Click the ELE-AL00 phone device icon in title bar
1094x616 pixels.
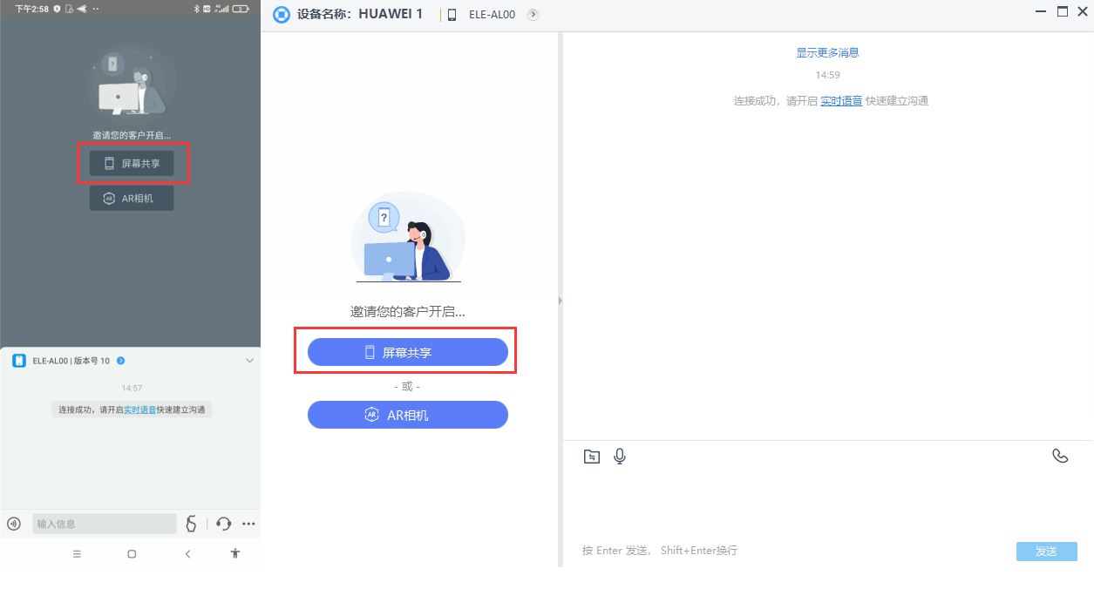point(452,15)
